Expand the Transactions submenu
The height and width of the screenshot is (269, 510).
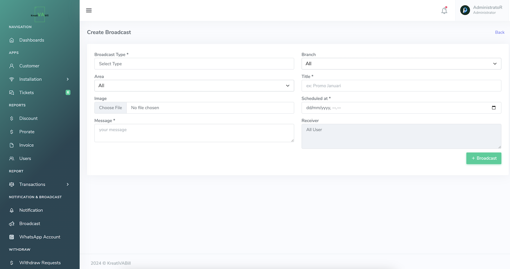pos(67,184)
